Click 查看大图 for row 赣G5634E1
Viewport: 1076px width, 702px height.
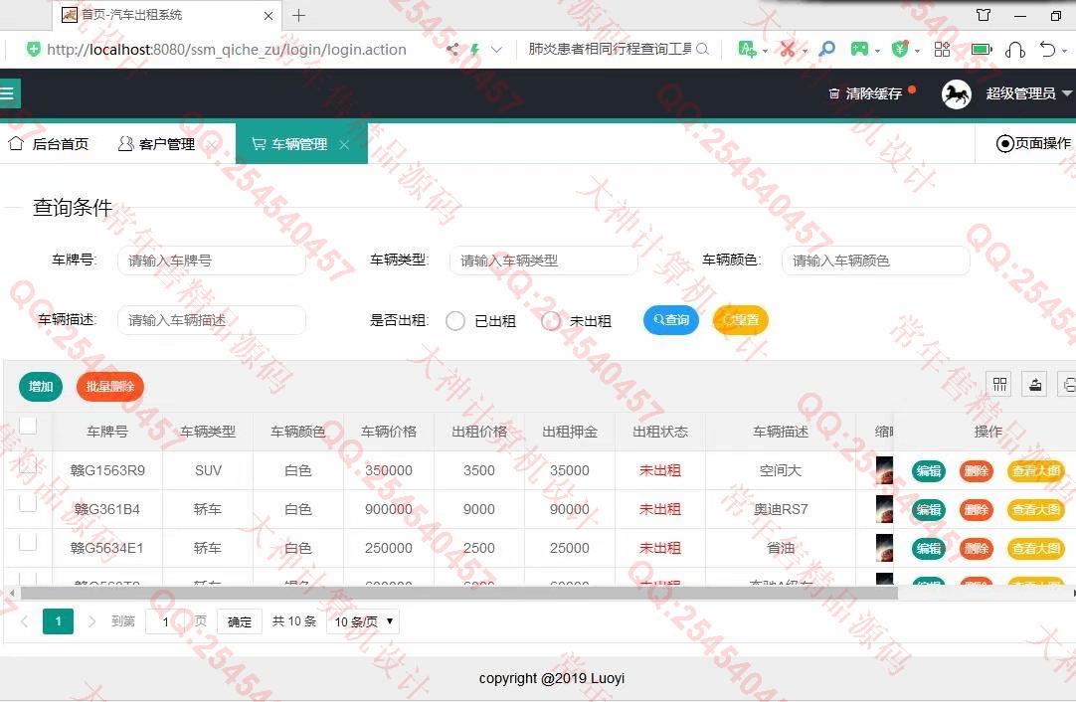point(1036,548)
